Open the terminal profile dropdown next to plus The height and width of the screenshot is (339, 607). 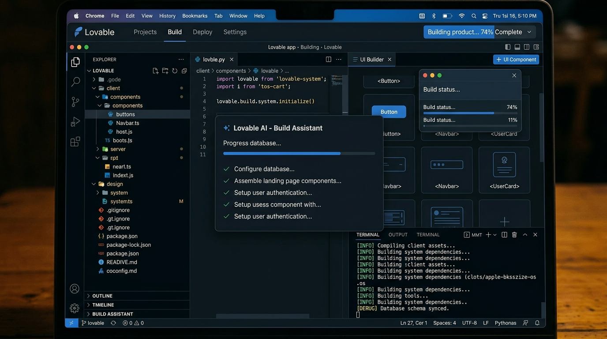495,234
